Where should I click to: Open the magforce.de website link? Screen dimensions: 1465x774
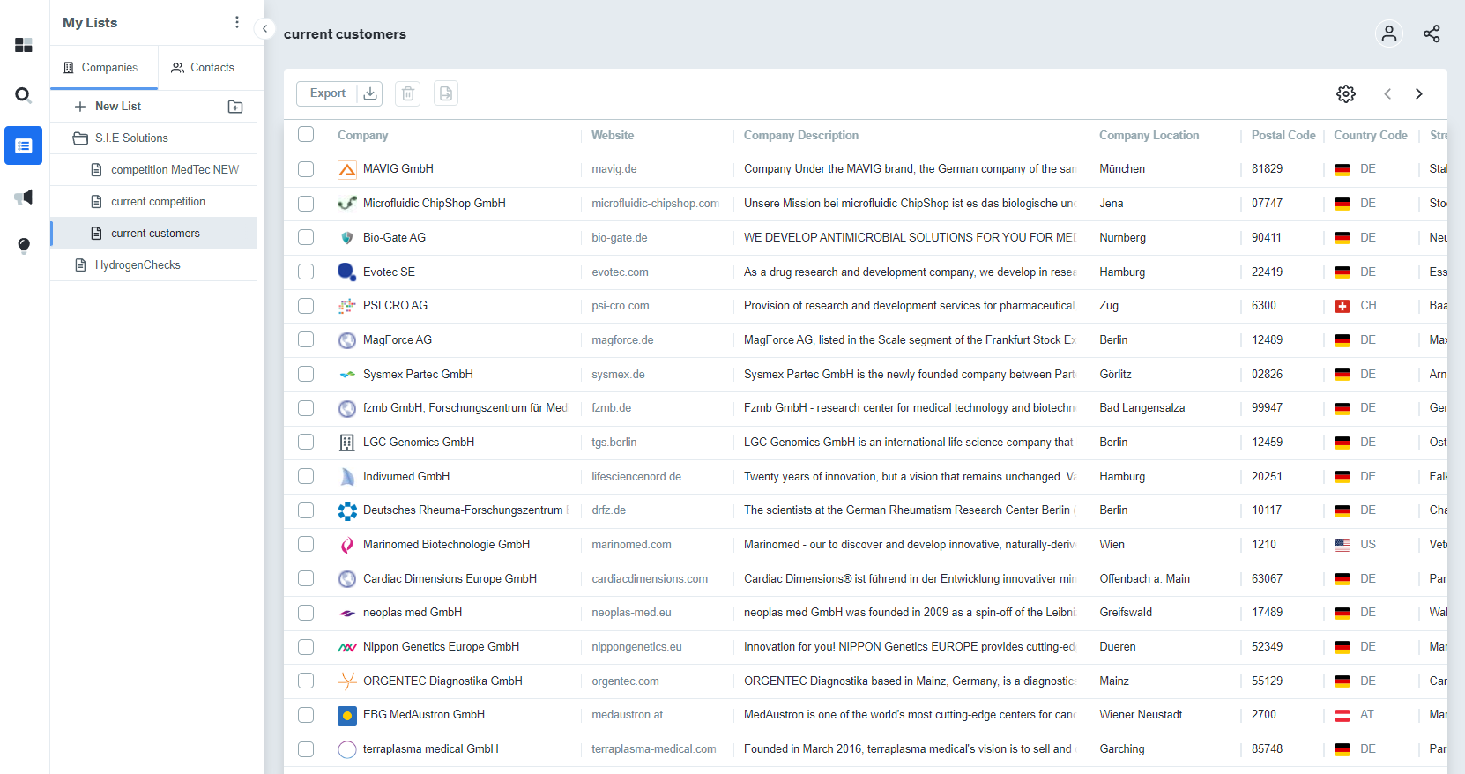pyautogui.click(x=622, y=340)
